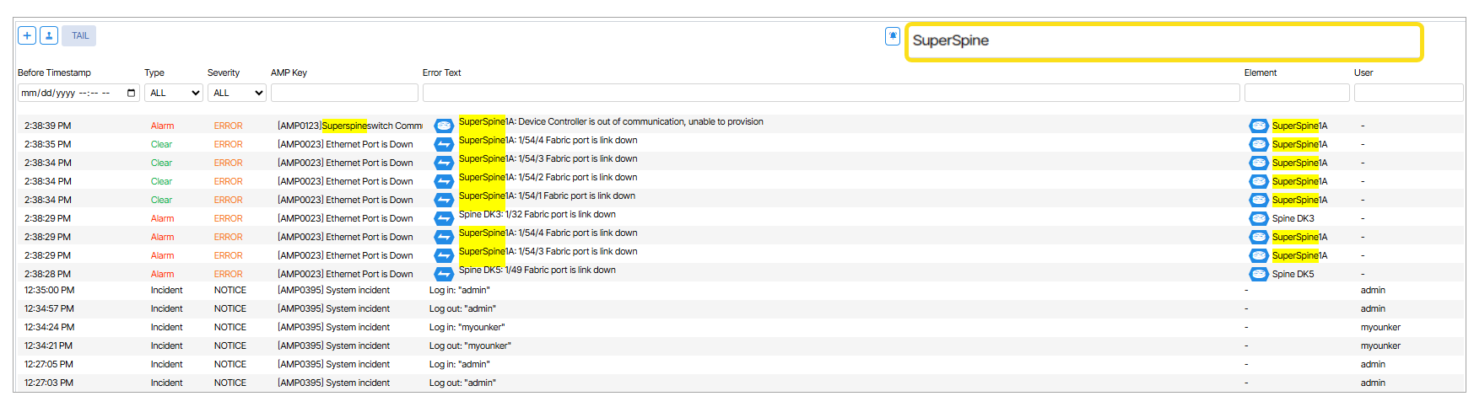Toggle the TAIL mode button
Screen dimensions: 1474x407
[x=79, y=35]
